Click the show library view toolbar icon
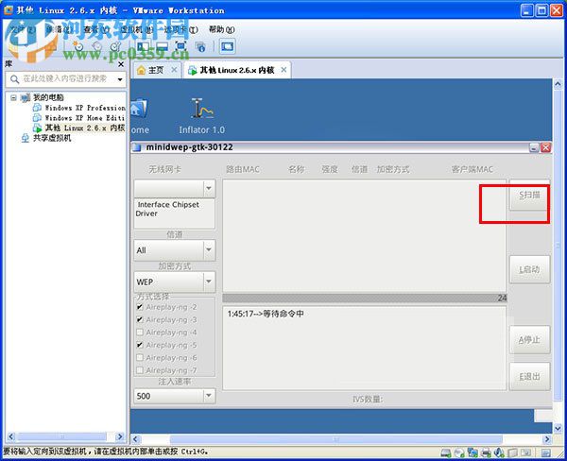567x461 pixels. coord(143,46)
